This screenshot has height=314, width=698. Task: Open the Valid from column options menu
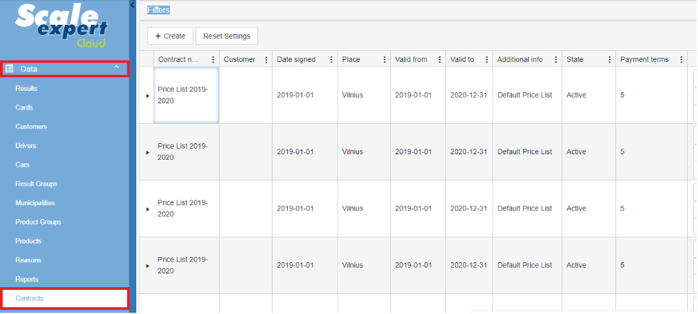tap(439, 60)
